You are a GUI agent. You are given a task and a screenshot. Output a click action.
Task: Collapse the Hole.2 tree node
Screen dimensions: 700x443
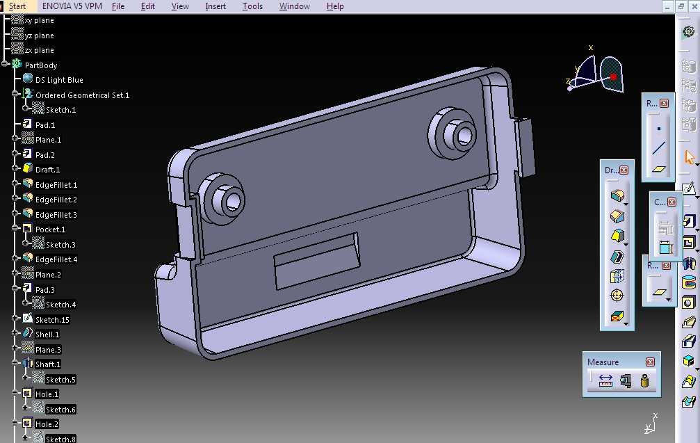(x=15, y=422)
